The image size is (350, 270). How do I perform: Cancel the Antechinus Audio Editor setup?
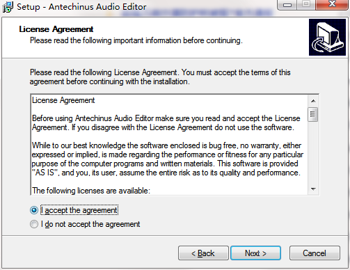[315, 253]
